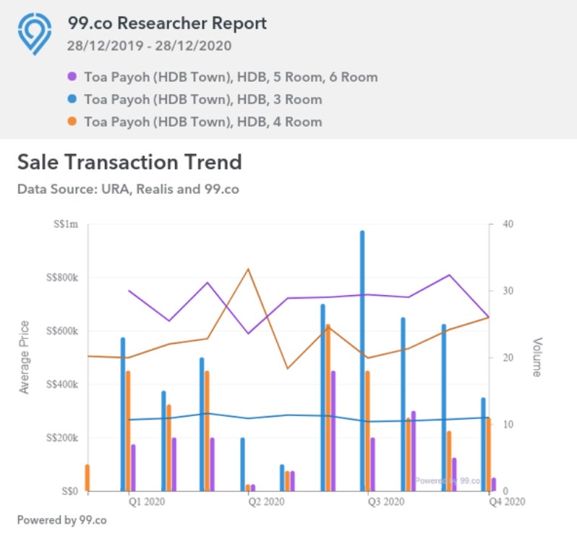Viewport: 577px width, 536px height.
Task: Click the purple legend dot for 5 Room, 6 Room
Action: tap(72, 77)
